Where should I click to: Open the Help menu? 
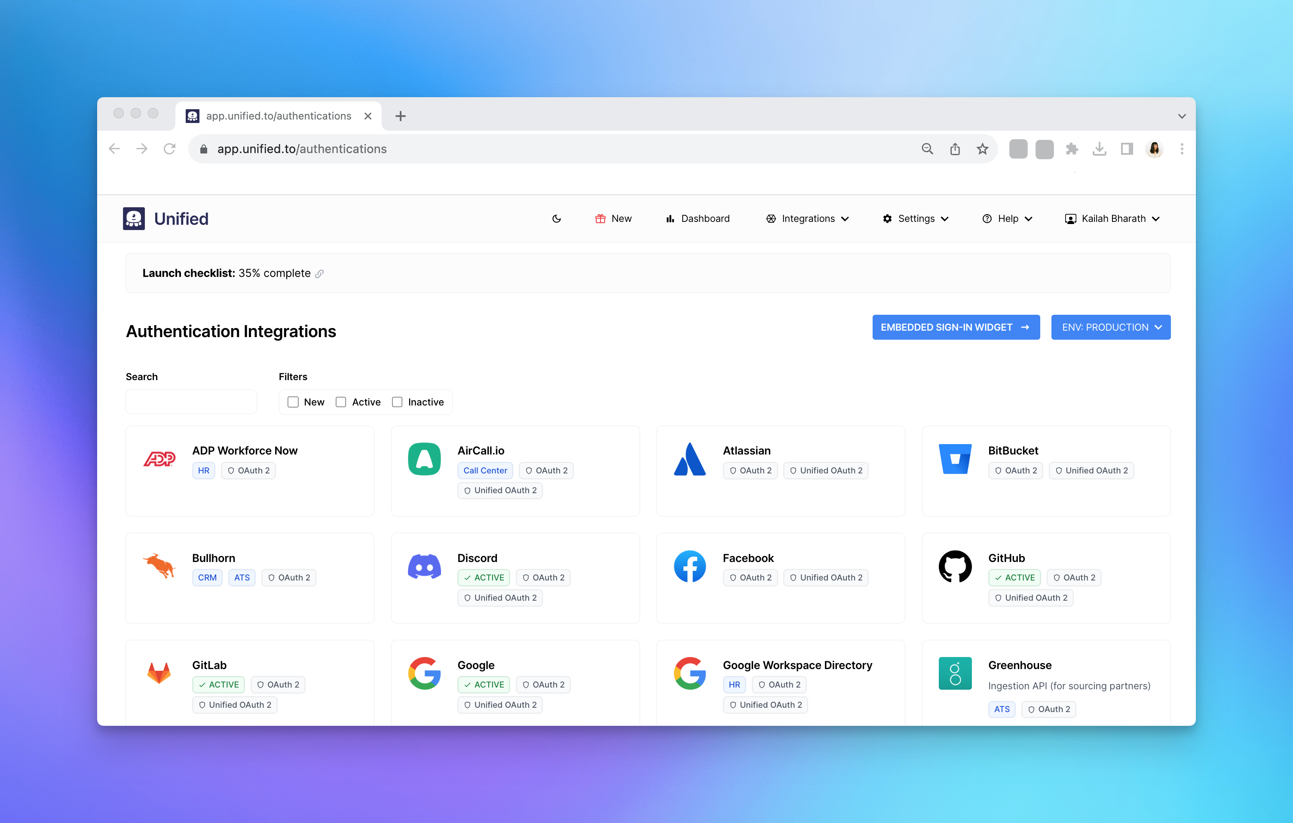click(x=1007, y=218)
